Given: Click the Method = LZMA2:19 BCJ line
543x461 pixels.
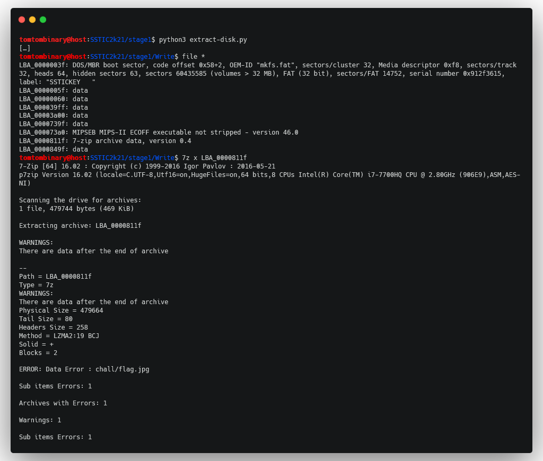Looking at the screenshot, I should 59,336.
